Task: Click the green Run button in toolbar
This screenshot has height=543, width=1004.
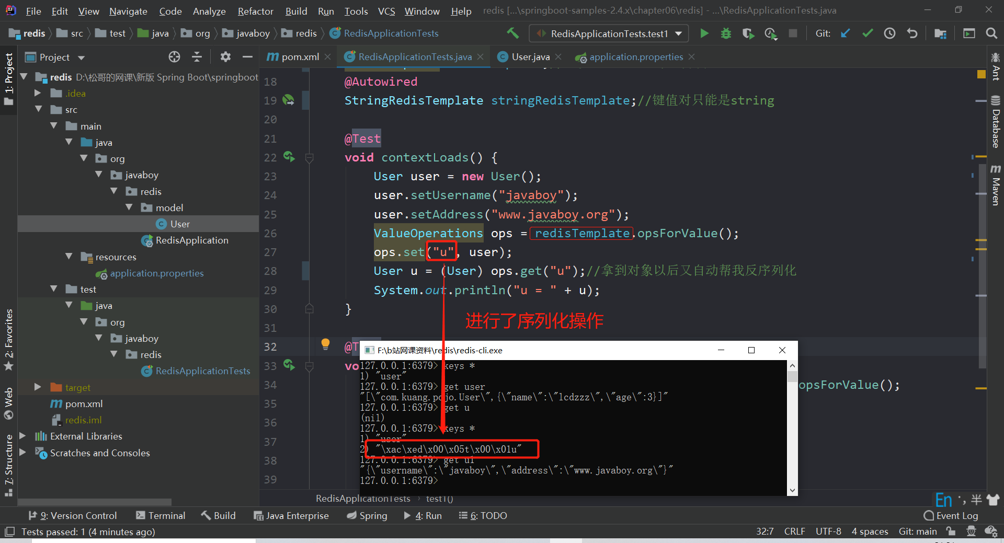Action: coord(704,33)
